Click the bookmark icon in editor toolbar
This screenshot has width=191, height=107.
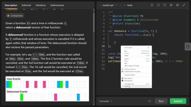pos(152,5)
